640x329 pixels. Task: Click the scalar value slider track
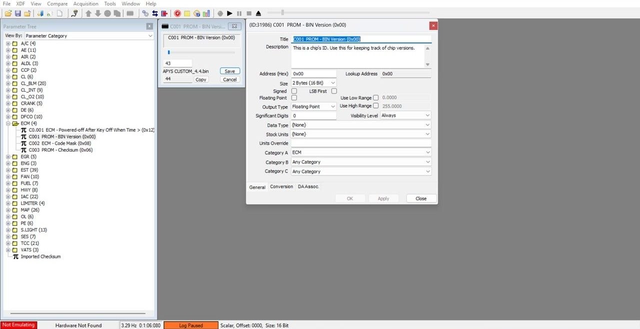[201, 52]
